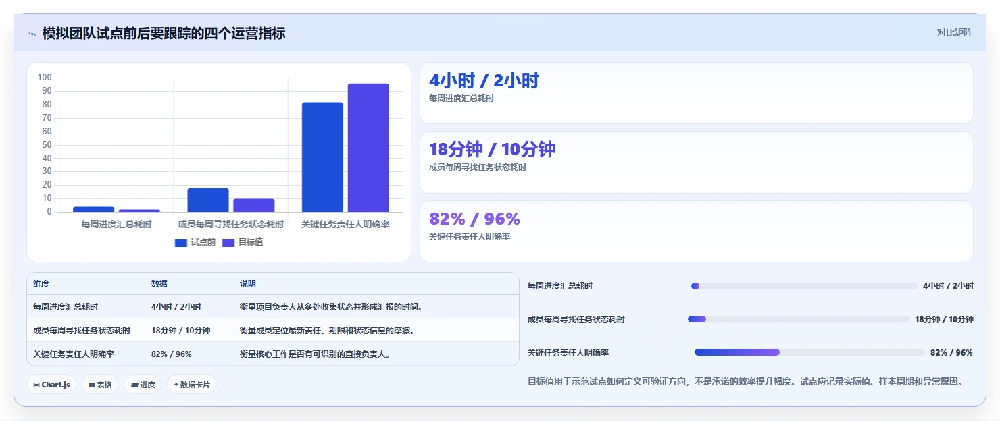Select the 4小时 / 2小时 data card value

click(x=484, y=81)
